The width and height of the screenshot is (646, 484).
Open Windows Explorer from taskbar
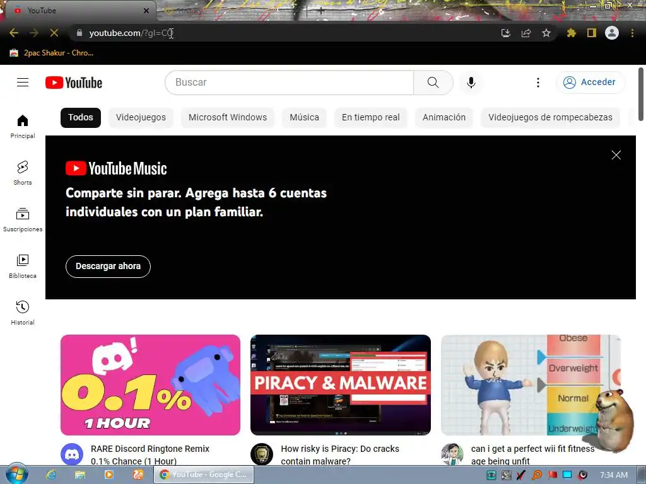[x=80, y=475]
